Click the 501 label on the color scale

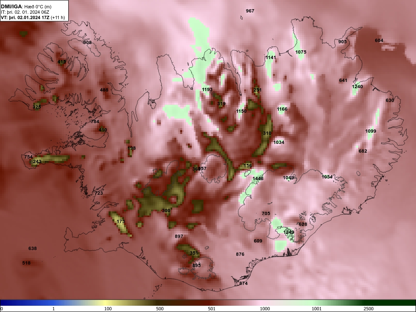coord(212,309)
